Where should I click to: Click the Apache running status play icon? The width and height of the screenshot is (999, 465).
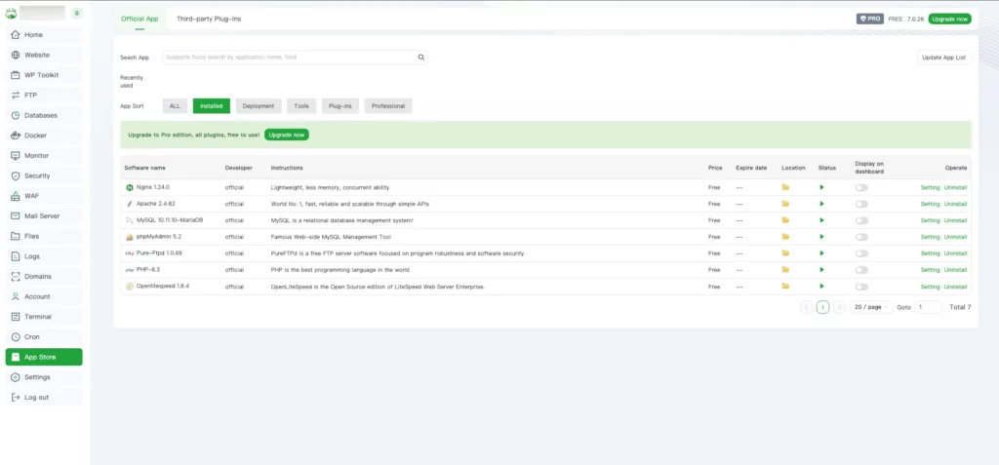(821, 204)
